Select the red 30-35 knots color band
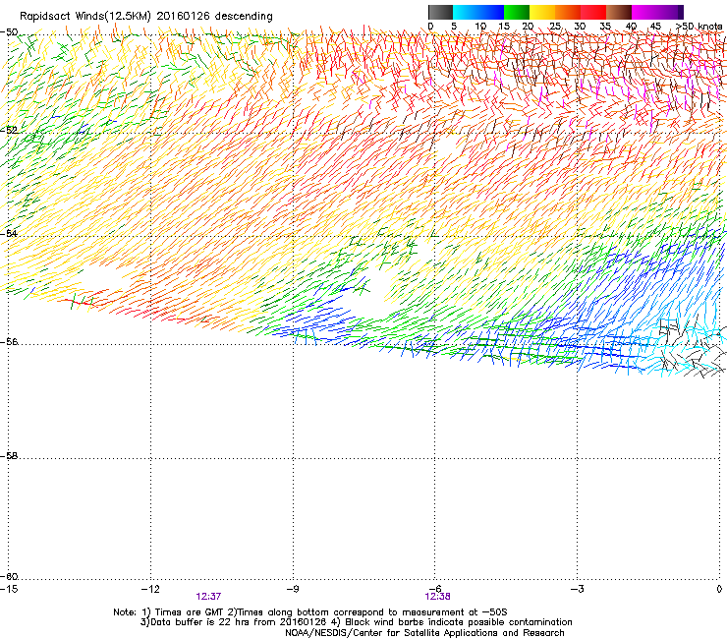 tap(593, 12)
